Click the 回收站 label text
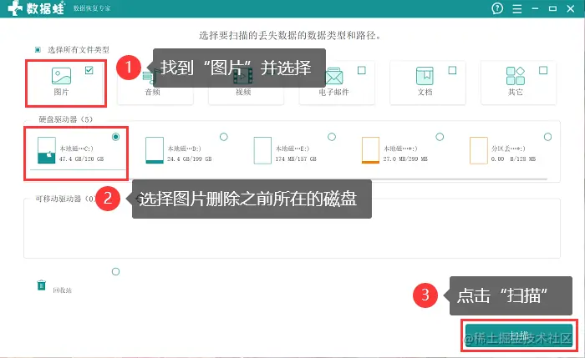The width and height of the screenshot is (585, 358). 62,290
